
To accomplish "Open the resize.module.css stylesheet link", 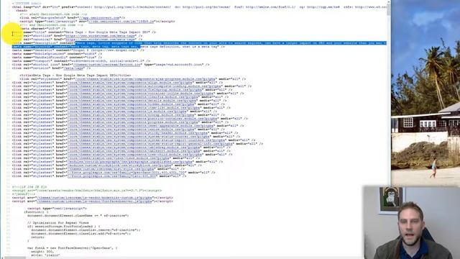I will pyautogui.click(x=131, y=129).
